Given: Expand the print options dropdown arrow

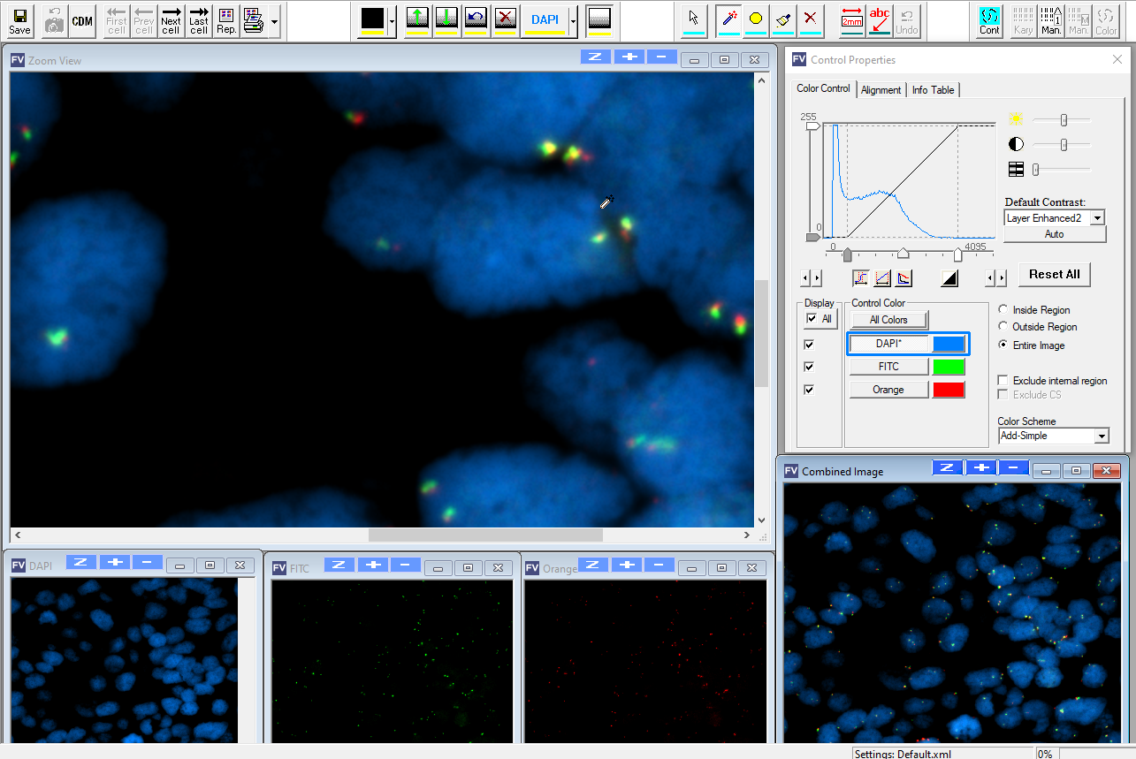Looking at the screenshot, I should coord(274,21).
